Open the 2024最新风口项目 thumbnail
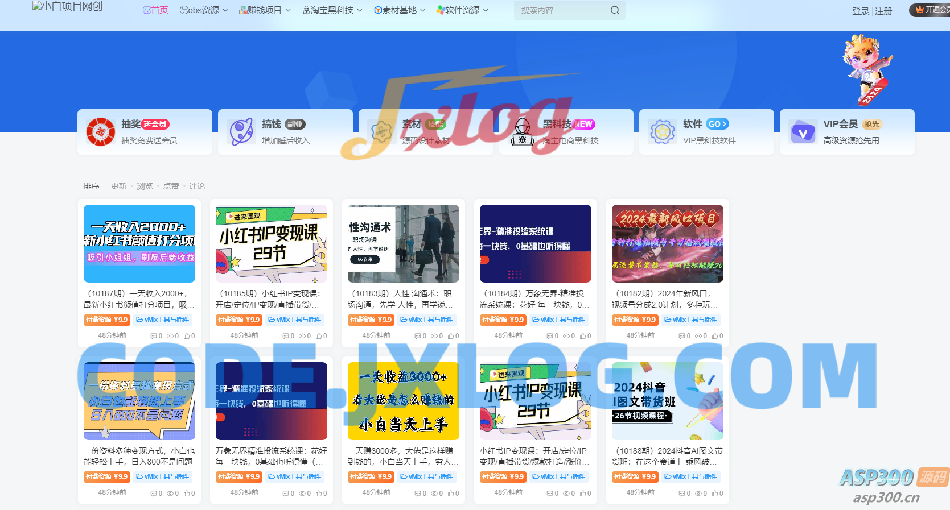 [x=668, y=243]
